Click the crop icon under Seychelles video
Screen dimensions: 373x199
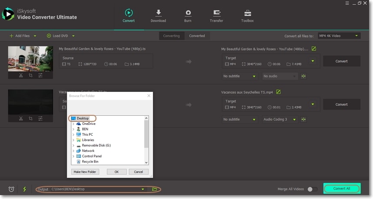[30, 118]
